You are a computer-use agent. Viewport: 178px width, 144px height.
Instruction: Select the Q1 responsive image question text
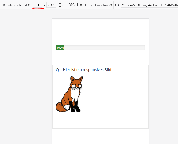pyautogui.click(x=83, y=70)
